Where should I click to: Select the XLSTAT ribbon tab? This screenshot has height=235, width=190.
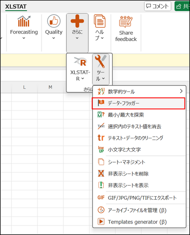[x=16, y=7]
